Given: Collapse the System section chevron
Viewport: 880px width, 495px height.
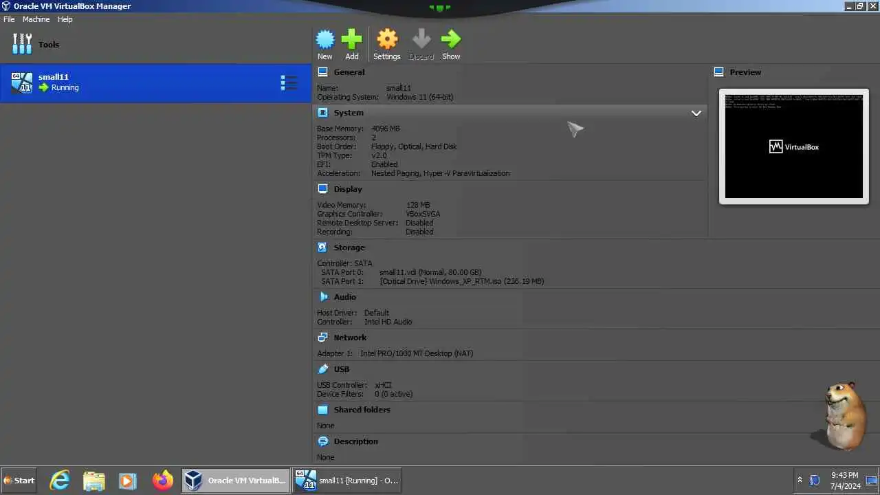Looking at the screenshot, I should pyautogui.click(x=696, y=113).
